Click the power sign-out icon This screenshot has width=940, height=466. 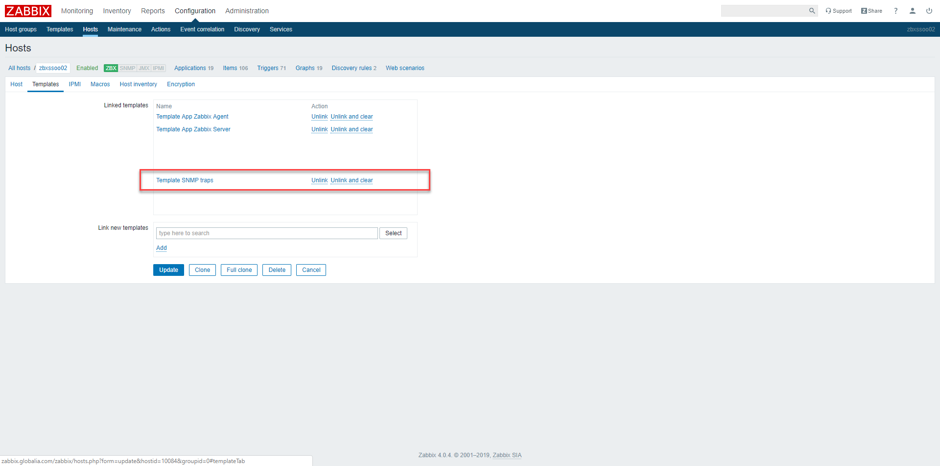[929, 11]
